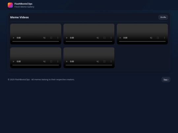Click the bottom-left video progress bar

click(36, 65)
